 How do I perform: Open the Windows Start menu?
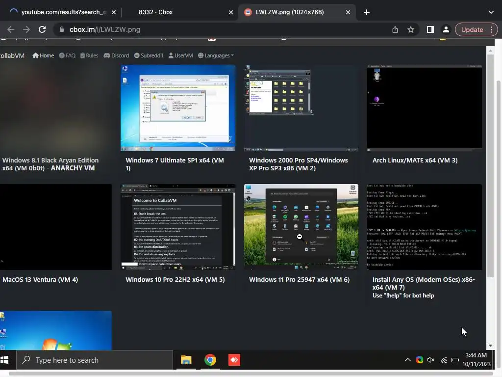coord(4,360)
